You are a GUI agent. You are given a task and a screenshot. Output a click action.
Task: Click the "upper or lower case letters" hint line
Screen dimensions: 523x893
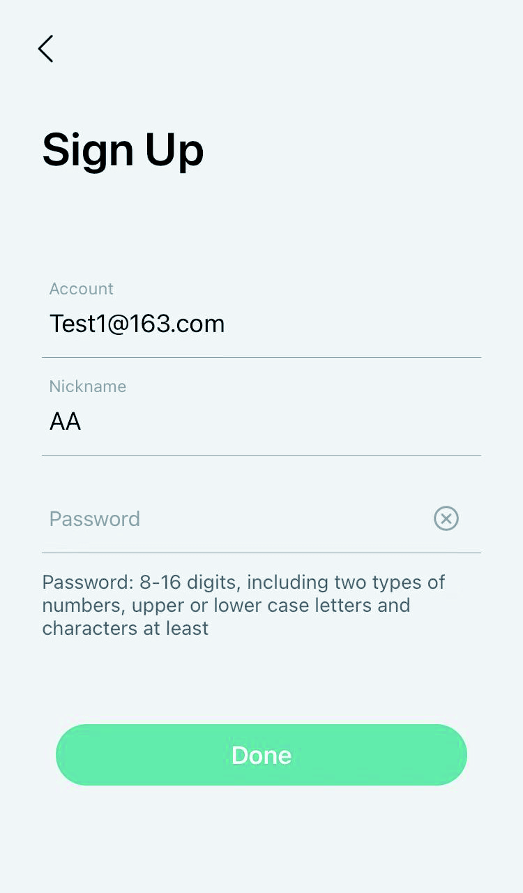click(226, 605)
